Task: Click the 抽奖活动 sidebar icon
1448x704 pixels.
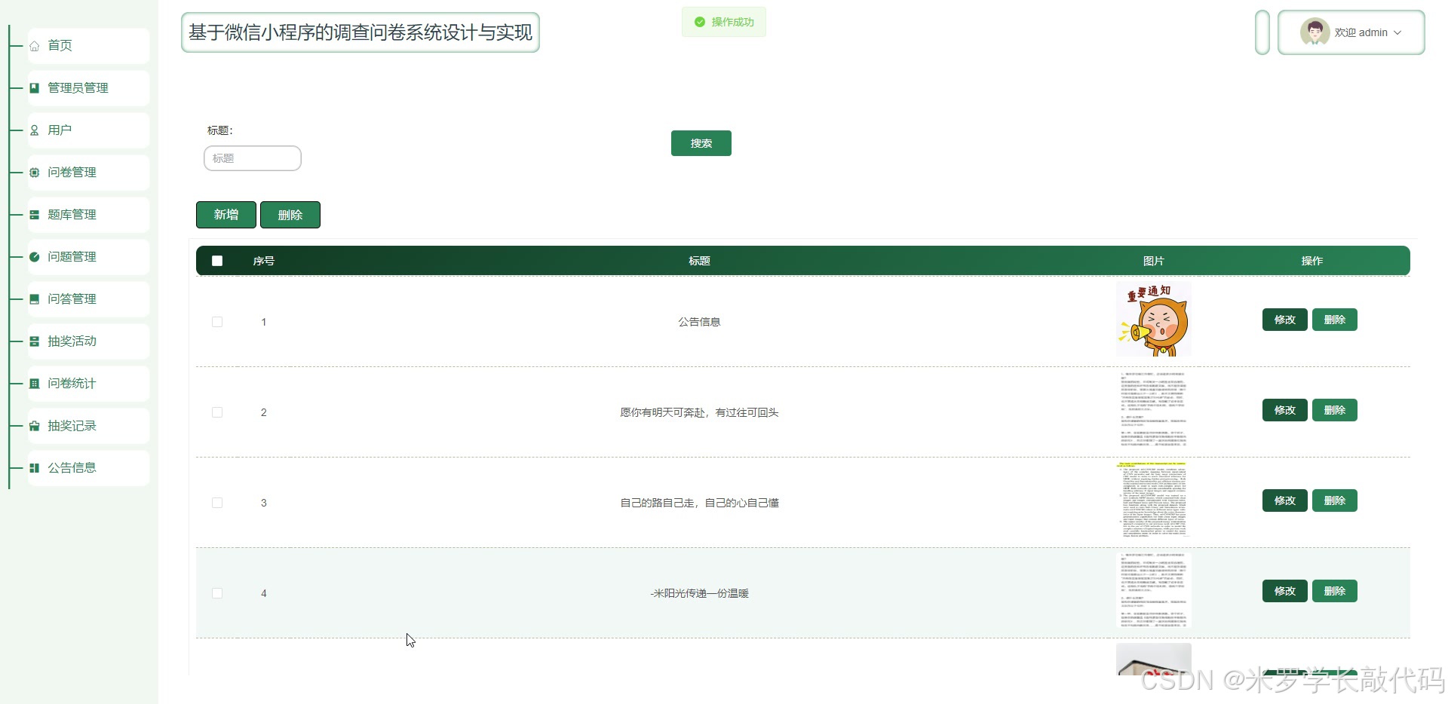Action: [35, 341]
